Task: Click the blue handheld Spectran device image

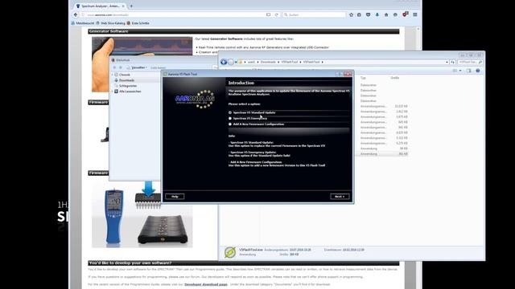Action: (x=113, y=216)
